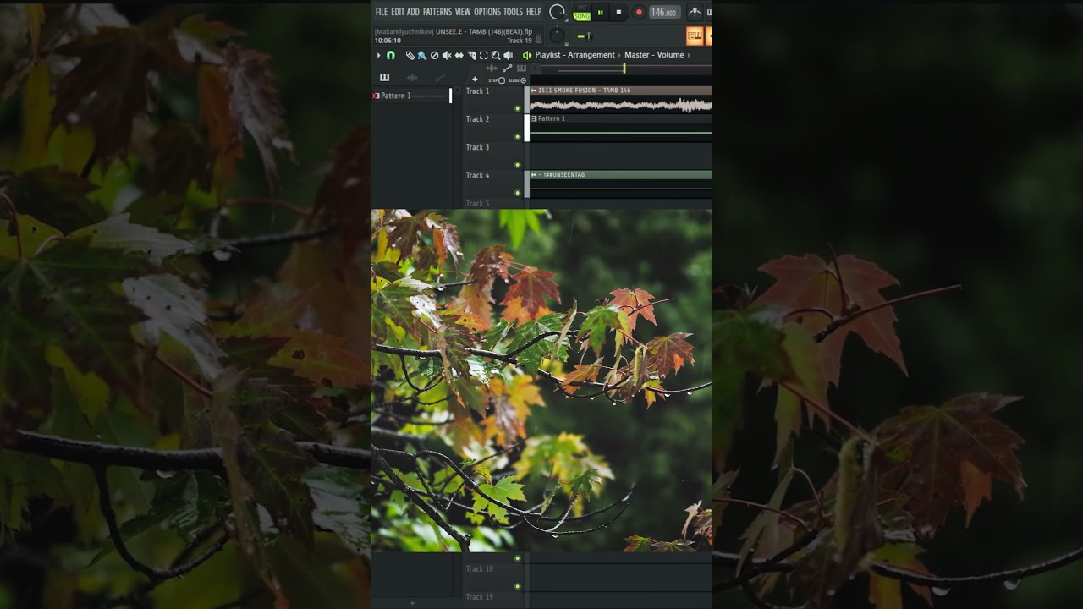Image resolution: width=1083 pixels, height=609 pixels.
Task: Open the HELP menu
Action: point(534,12)
